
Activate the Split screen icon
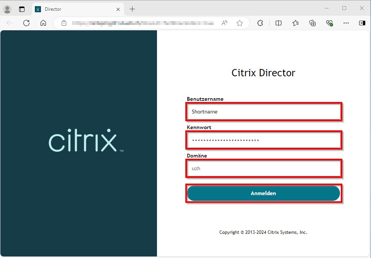[x=278, y=23]
